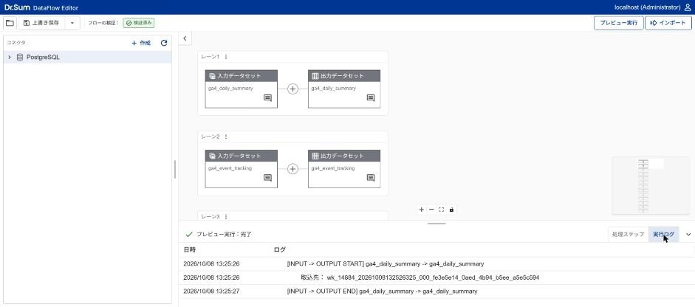Click レーン2 input dataset icon

[x=212, y=156]
